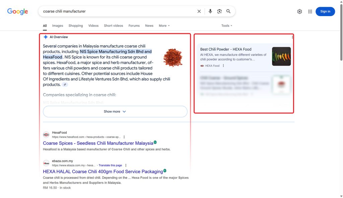The width and height of the screenshot is (343, 198).
Task: Click green badge after HEXA HALAL result title
Action: pyautogui.click(x=165, y=171)
